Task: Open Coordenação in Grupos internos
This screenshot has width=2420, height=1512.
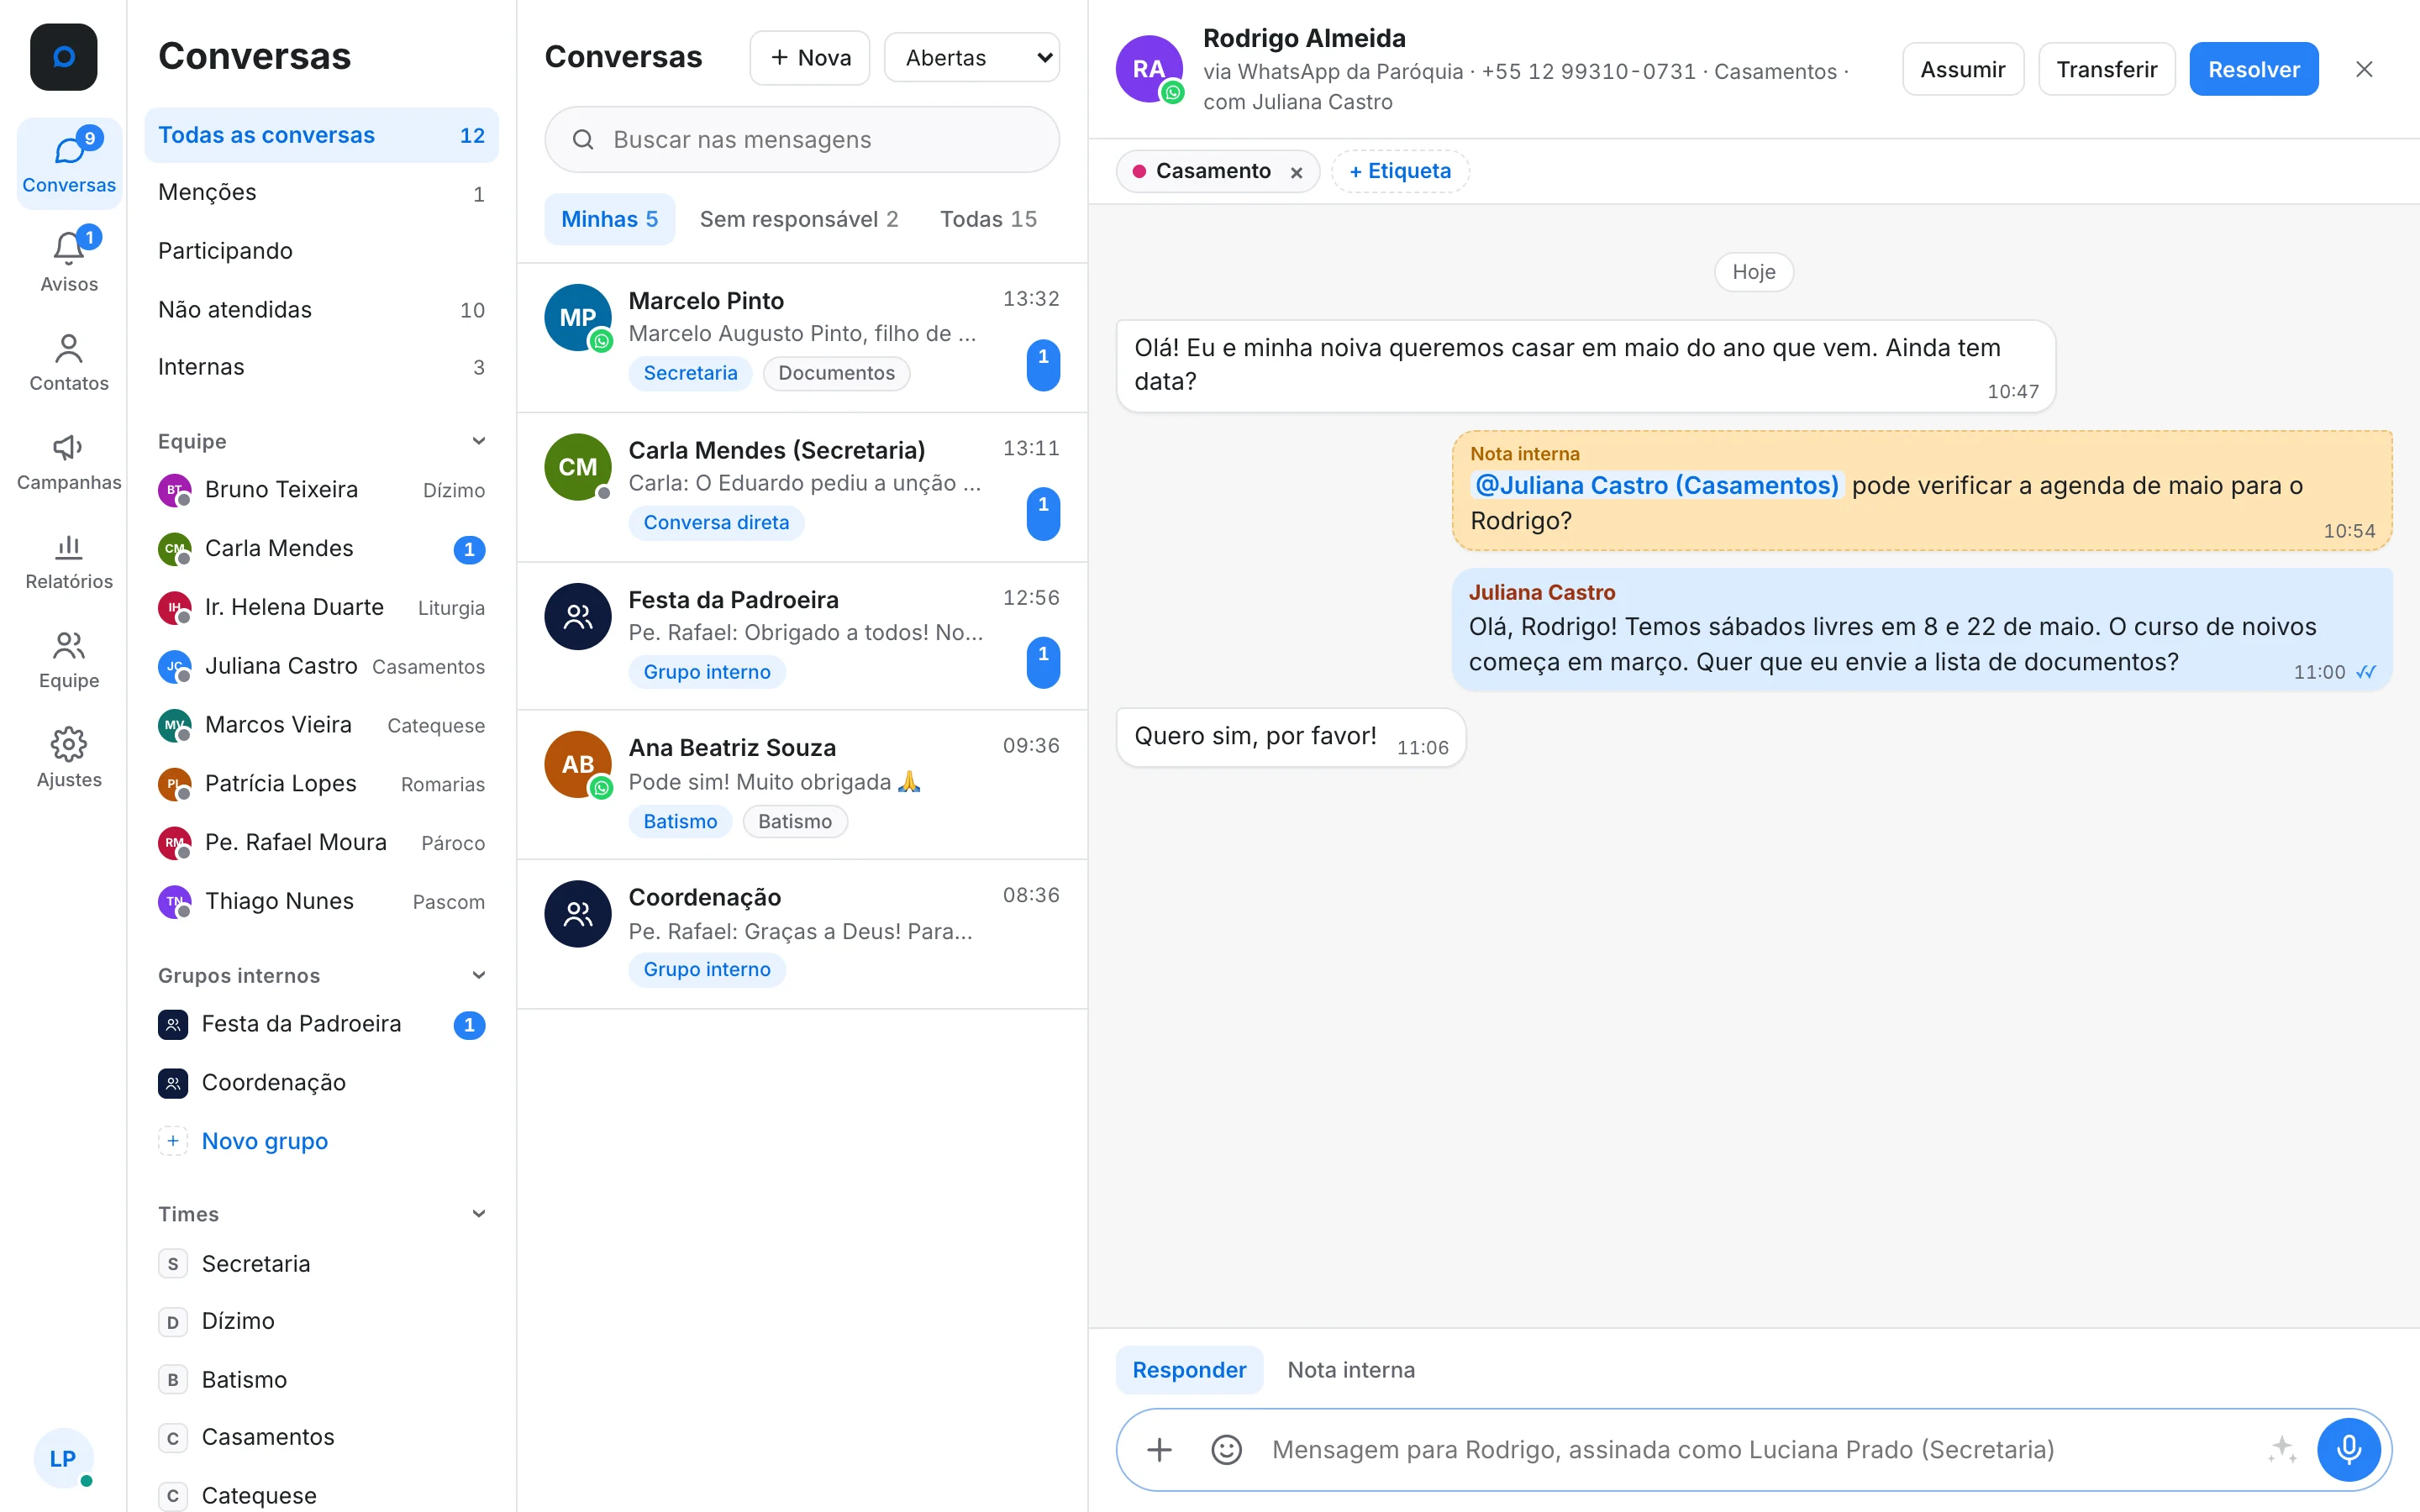Action: (321, 1083)
